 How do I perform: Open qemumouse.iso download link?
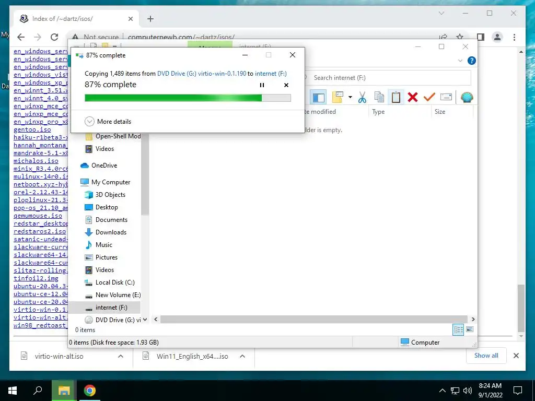(x=38, y=216)
